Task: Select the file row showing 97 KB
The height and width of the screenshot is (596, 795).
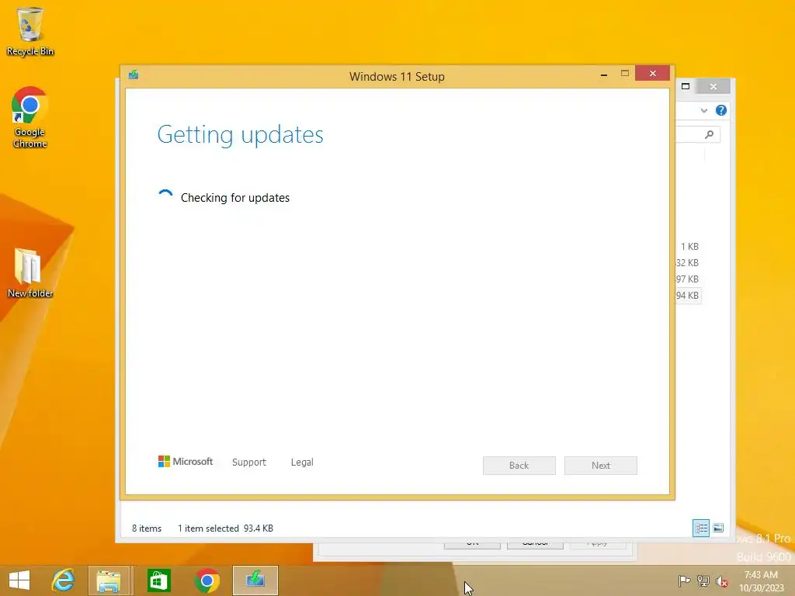Action: tap(688, 279)
